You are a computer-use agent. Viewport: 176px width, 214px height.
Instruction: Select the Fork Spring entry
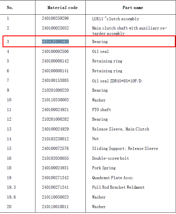[x=104, y=168]
